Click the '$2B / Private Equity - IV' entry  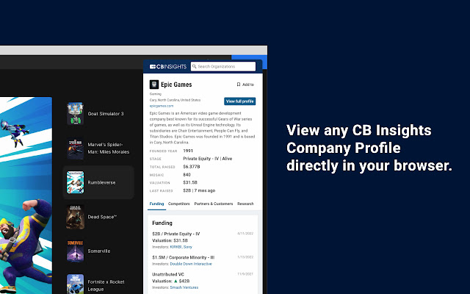[x=176, y=234]
